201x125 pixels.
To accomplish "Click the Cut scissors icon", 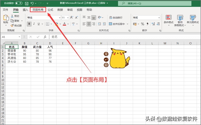I will click(x=12, y=16).
